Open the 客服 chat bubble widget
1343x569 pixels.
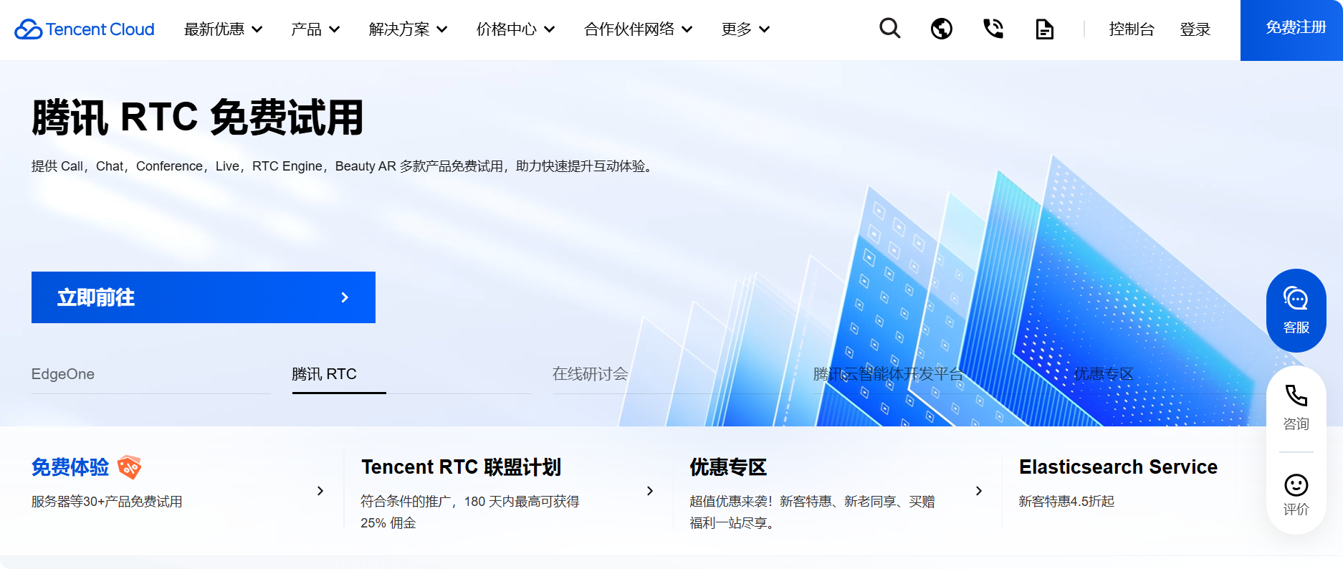coord(1296,310)
